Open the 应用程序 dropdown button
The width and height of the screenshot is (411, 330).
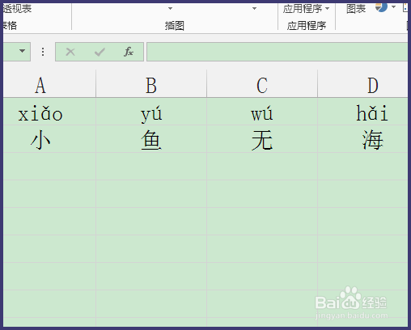(x=307, y=9)
